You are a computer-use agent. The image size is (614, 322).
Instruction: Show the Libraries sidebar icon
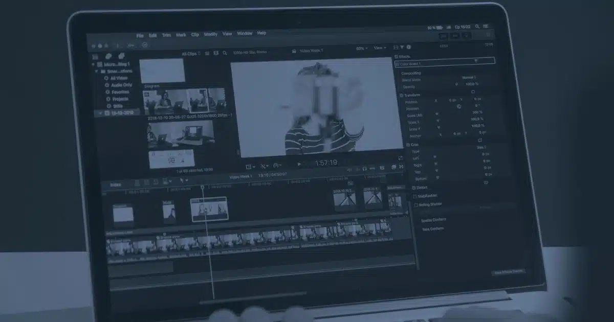(x=95, y=57)
